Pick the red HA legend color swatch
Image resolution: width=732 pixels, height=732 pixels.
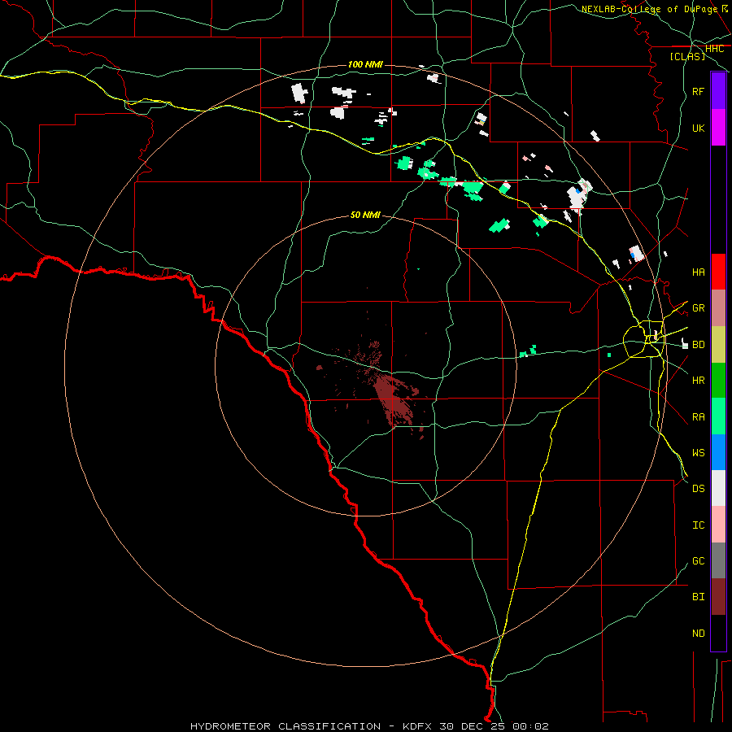click(x=718, y=272)
